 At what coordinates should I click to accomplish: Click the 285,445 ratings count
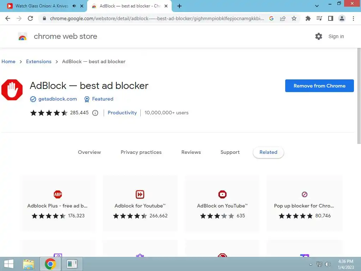coord(79,113)
